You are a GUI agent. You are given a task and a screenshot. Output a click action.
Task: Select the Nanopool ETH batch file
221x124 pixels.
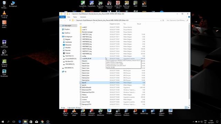click(87, 104)
